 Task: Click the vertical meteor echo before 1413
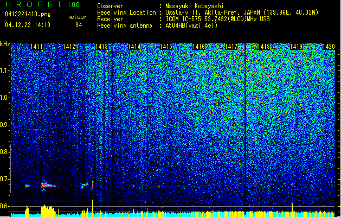(x=92, y=185)
